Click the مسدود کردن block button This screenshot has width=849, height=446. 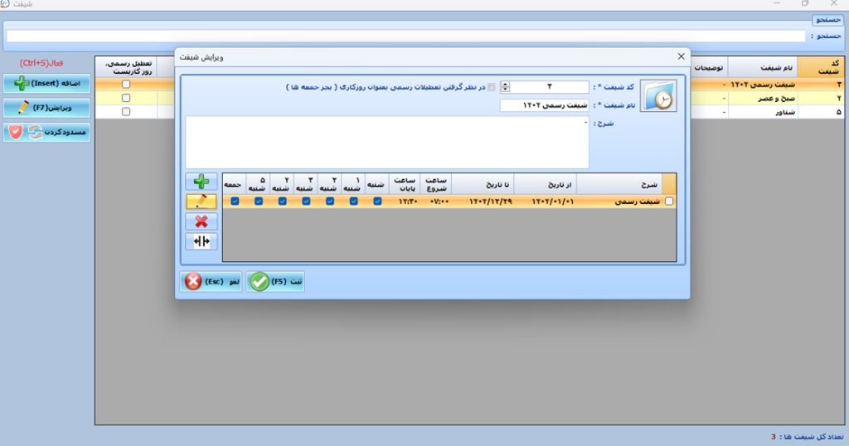click(46, 133)
